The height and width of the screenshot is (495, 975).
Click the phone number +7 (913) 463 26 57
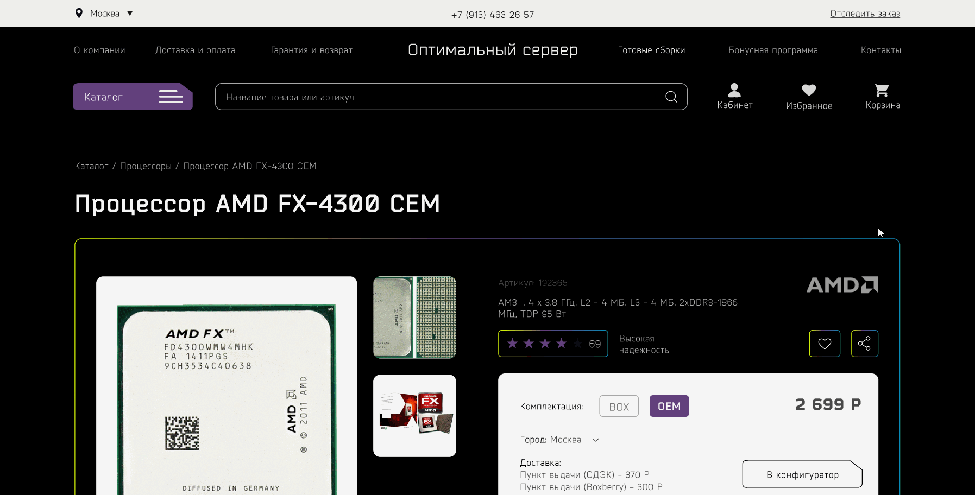493,15
